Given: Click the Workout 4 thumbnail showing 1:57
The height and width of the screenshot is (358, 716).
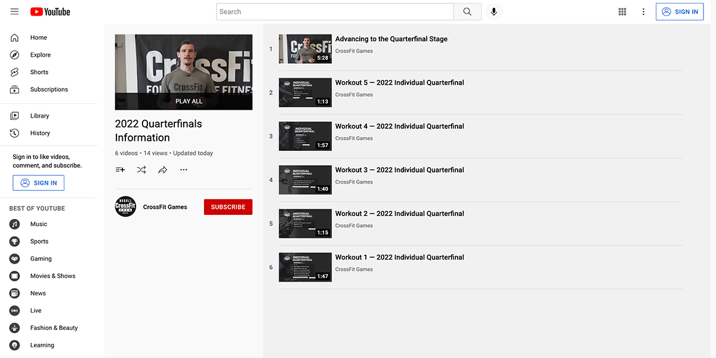Looking at the screenshot, I should (305, 136).
